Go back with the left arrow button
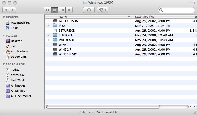The width and height of the screenshot is (197, 115). pos(6,10)
